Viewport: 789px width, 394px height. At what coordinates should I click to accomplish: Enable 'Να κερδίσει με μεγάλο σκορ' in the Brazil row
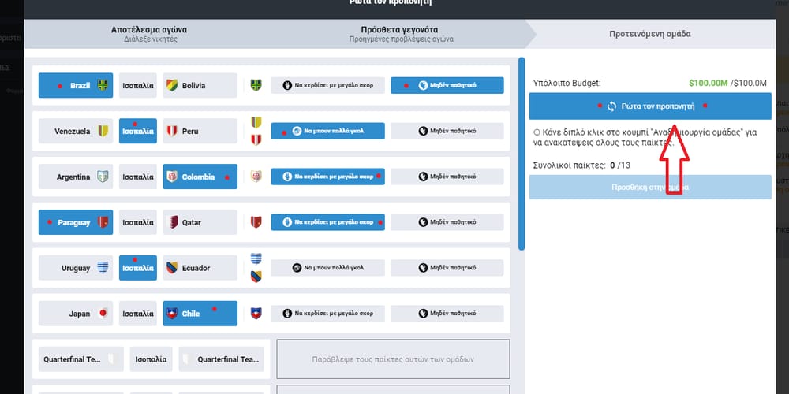[x=328, y=85]
